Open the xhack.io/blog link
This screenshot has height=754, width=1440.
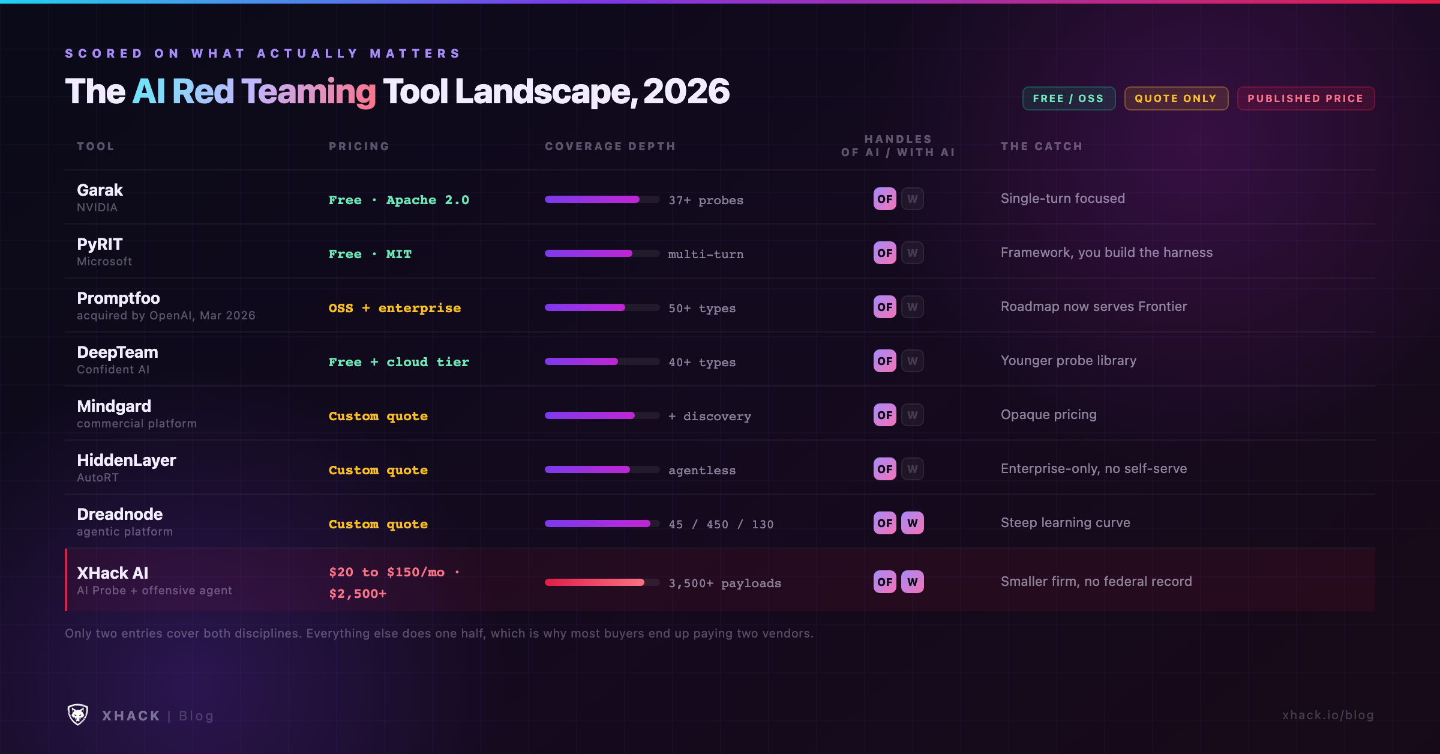1328,715
